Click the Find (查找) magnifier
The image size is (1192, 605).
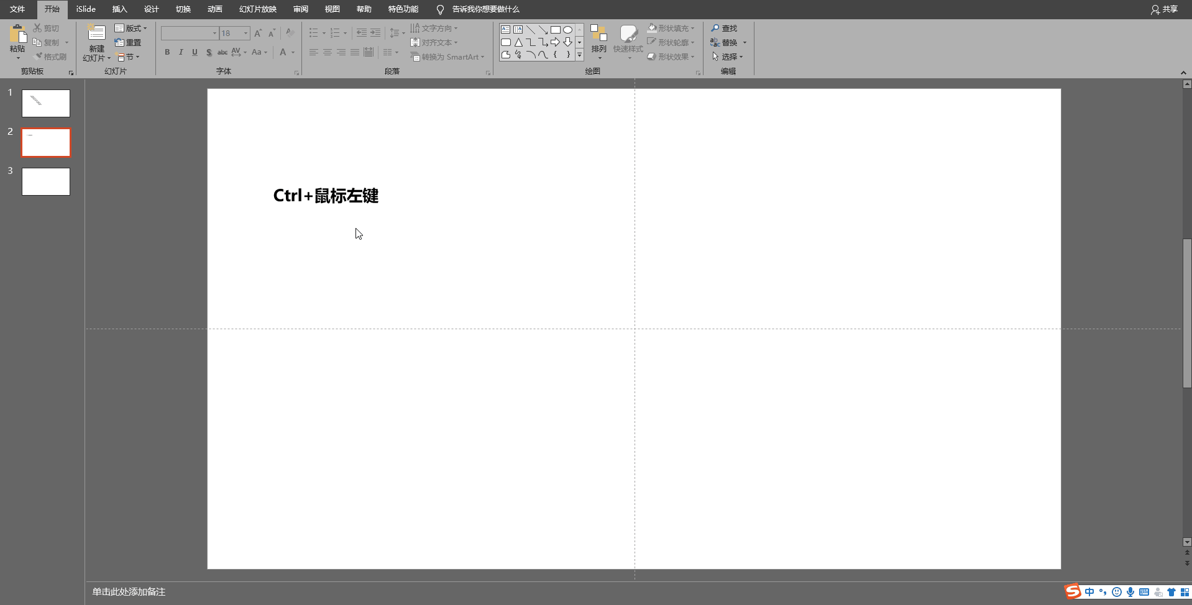pos(724,29)
